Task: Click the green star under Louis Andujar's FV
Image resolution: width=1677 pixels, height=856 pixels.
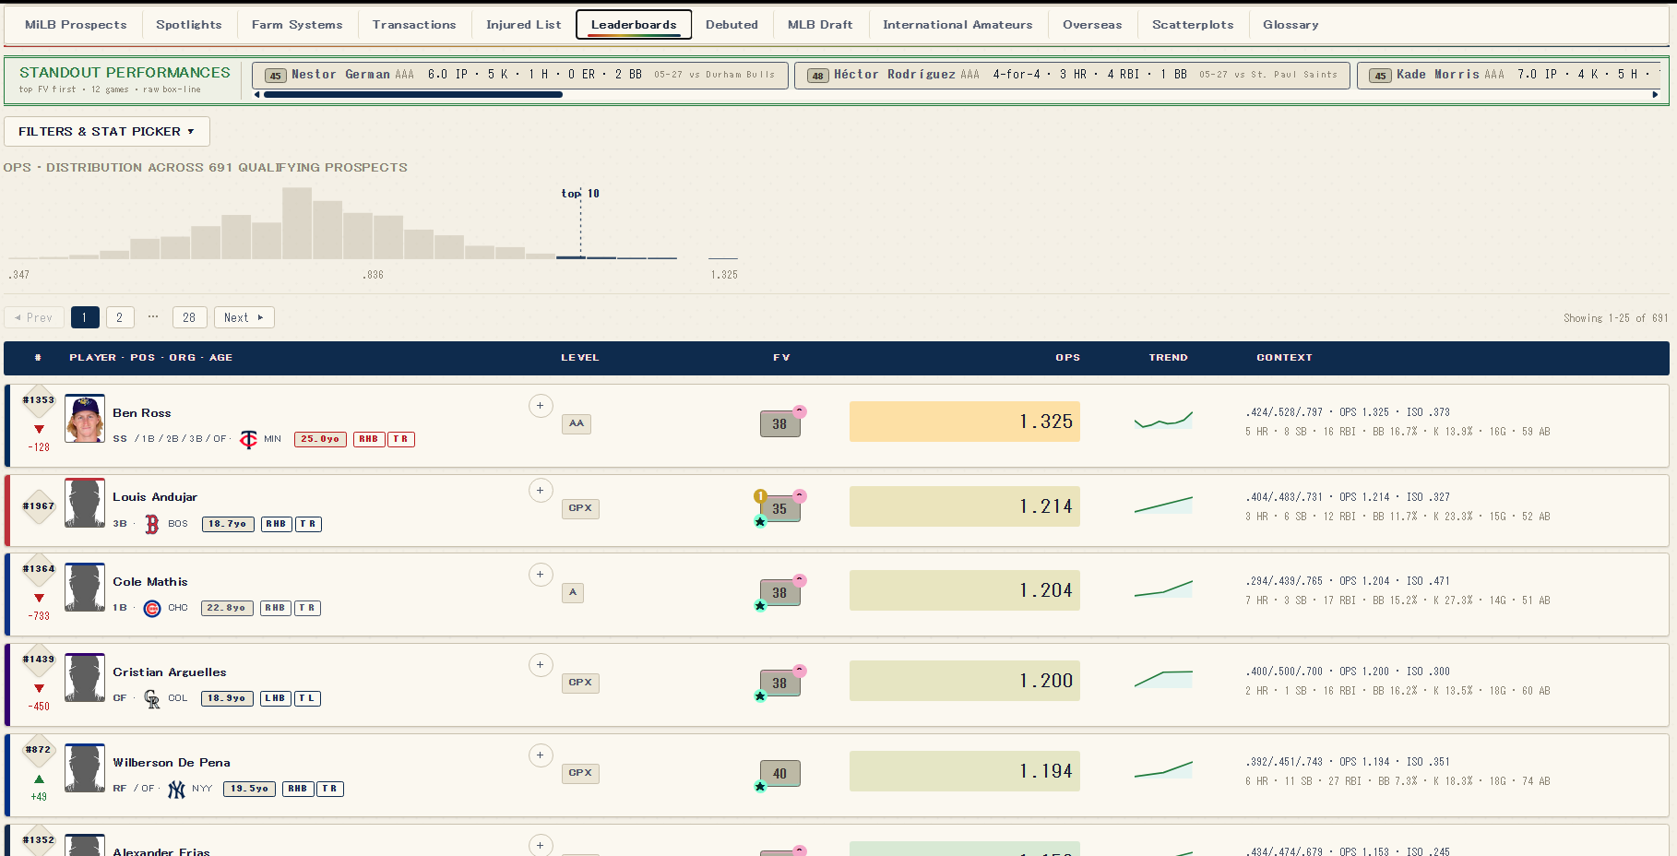Action: point(760,522)
